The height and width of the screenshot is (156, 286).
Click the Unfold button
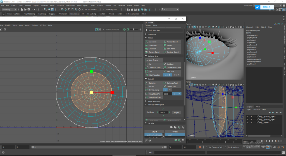(154, 87)
